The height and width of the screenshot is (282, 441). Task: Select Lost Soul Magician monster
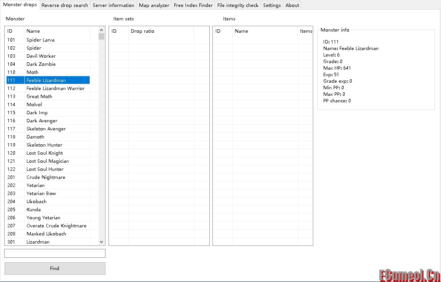pos(47,161)
